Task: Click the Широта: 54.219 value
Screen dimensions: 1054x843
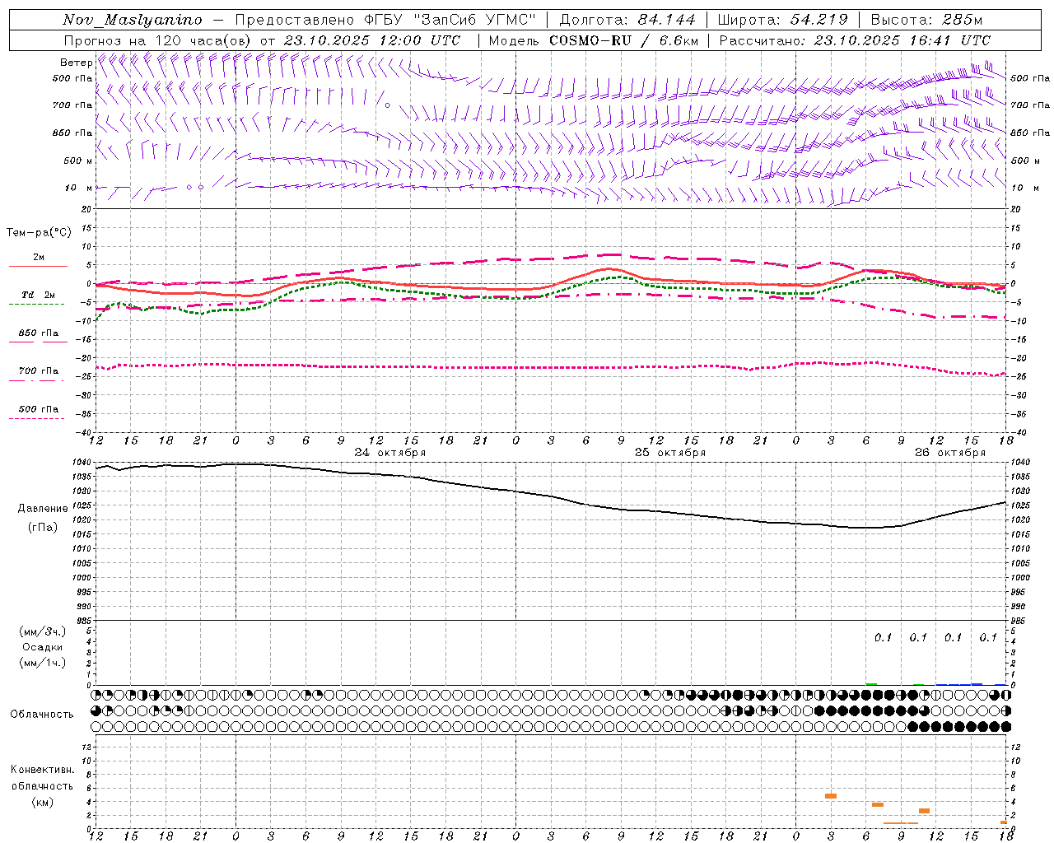Action: pyautogui.click(x=782, y=20)
